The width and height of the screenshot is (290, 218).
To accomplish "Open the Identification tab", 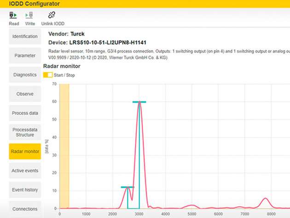I will tap(25, 36).
